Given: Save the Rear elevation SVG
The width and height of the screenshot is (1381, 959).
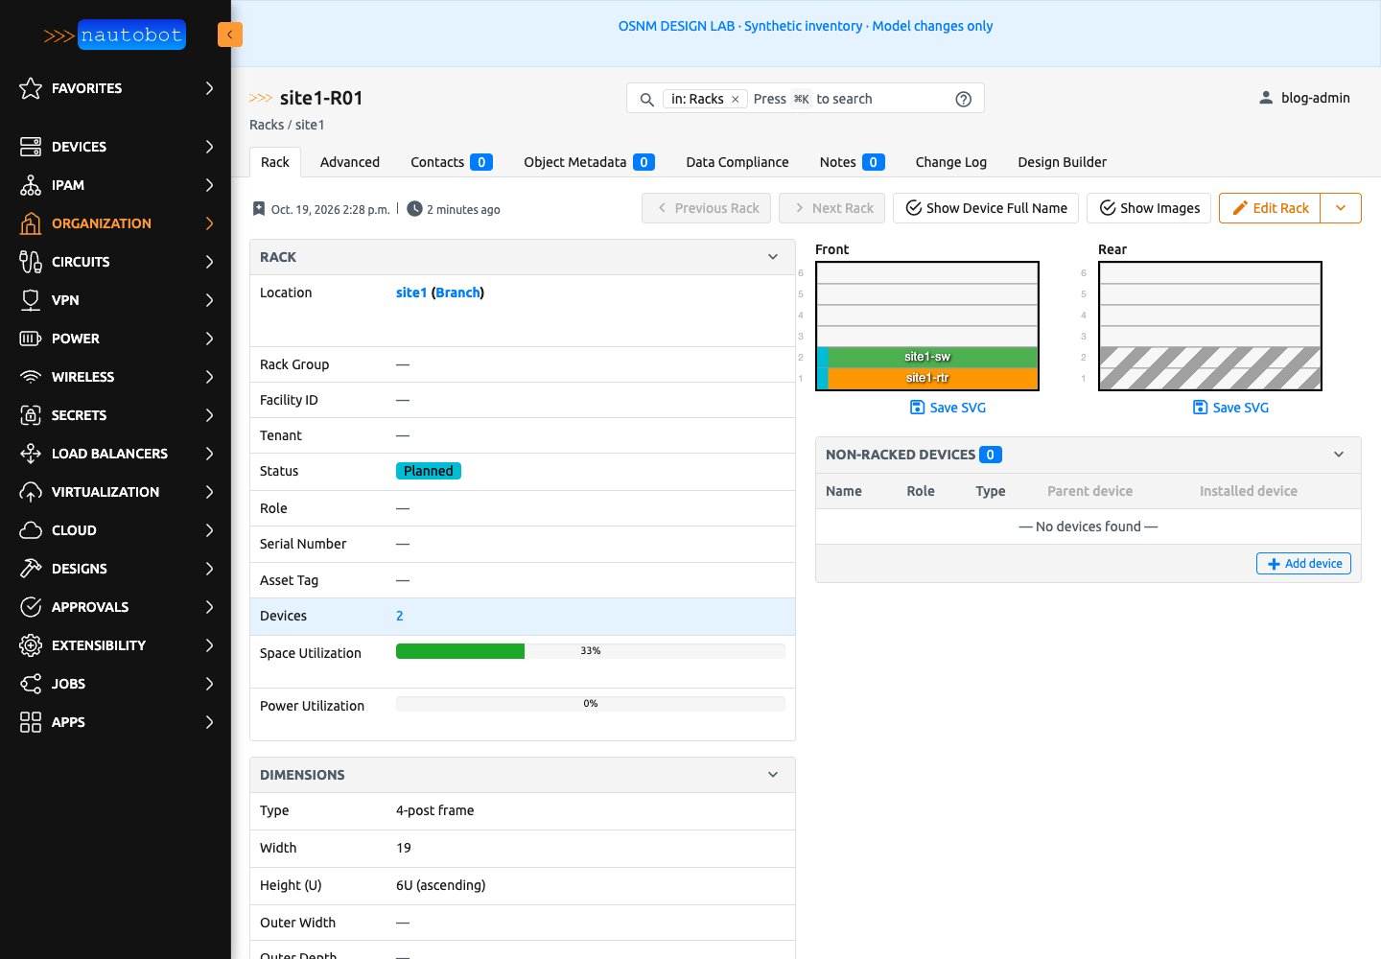Looking at the screenshot, I should [1230, 408].
